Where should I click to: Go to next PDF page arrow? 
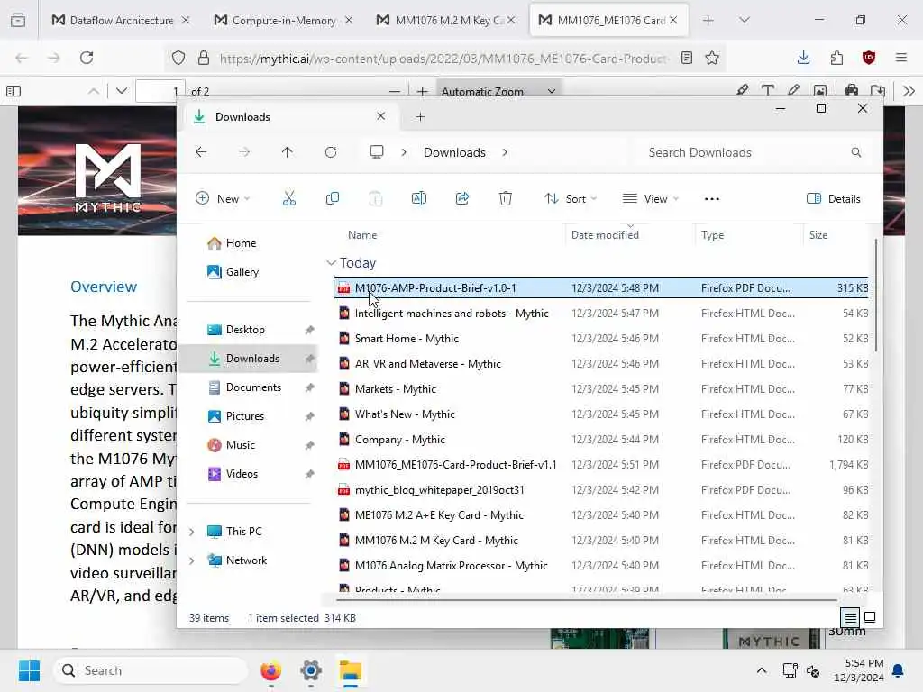pos(122,91)
